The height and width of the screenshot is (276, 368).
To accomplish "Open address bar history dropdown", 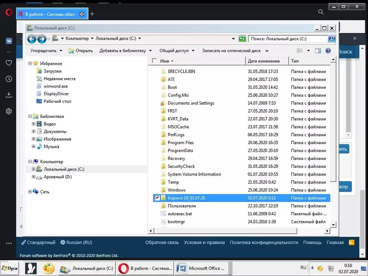I will [233, 39].
